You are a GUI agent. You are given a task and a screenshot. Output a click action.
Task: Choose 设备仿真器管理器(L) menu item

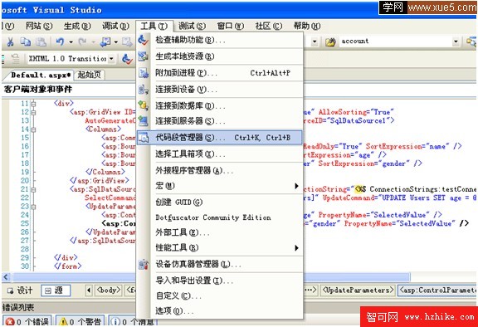click(219, 264)
